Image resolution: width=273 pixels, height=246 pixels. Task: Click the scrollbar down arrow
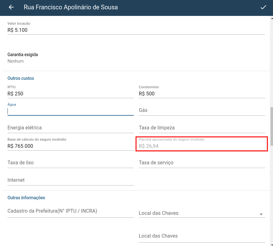pos(272,245)
